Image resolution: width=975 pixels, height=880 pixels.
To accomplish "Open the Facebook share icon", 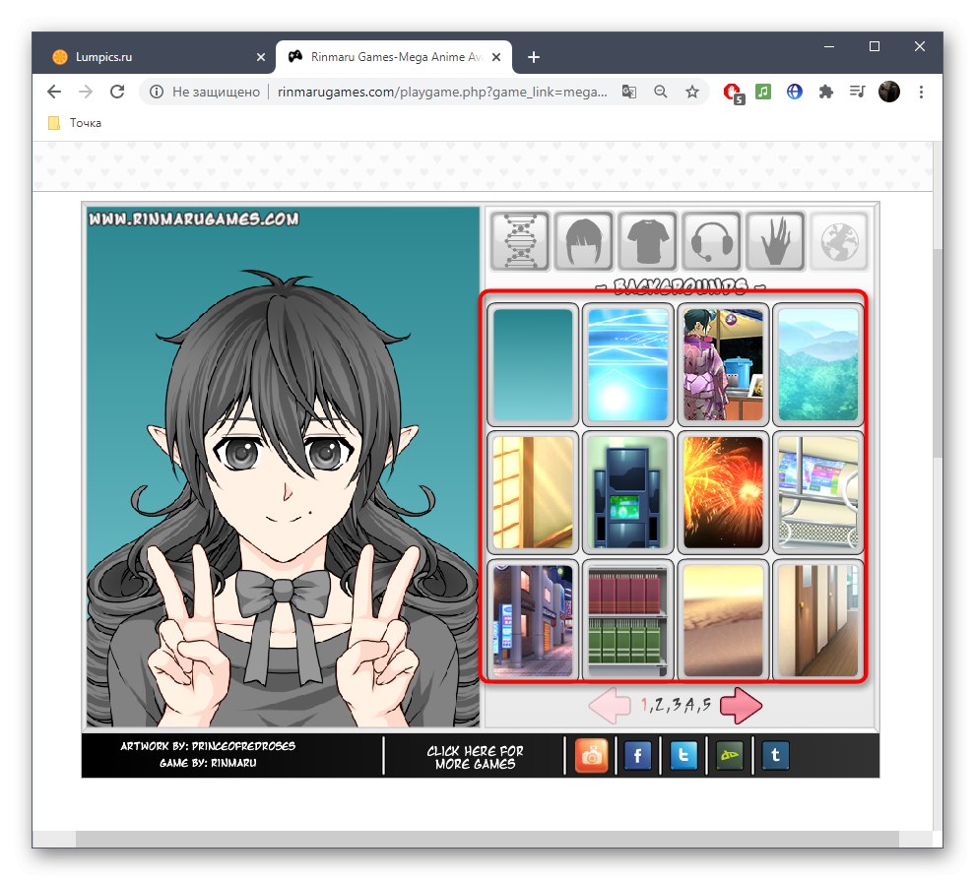I will coord(637,756).
